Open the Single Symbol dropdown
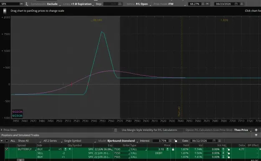261x161 pixels. click(80, 141)
